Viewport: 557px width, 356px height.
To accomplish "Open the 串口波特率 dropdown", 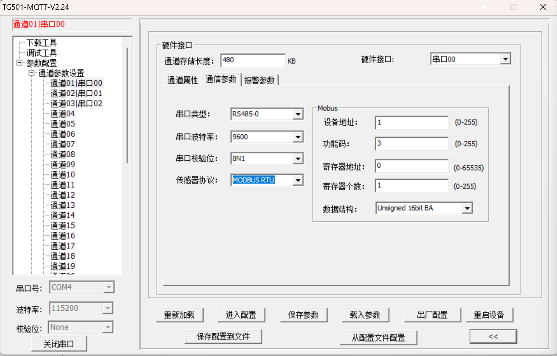I will coord(298,136).
